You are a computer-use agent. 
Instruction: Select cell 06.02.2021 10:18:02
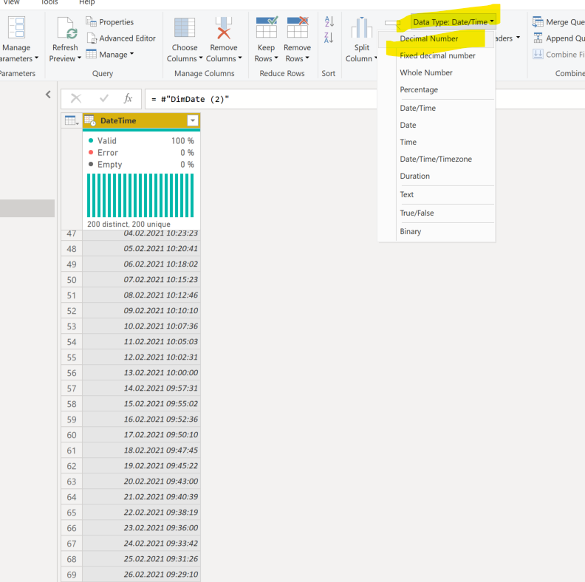(x=141, y=264)
